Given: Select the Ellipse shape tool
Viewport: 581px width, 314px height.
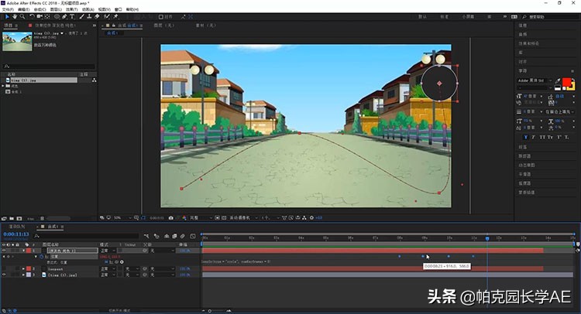Looking at the screenshot, I should click(x=57, y=17).
